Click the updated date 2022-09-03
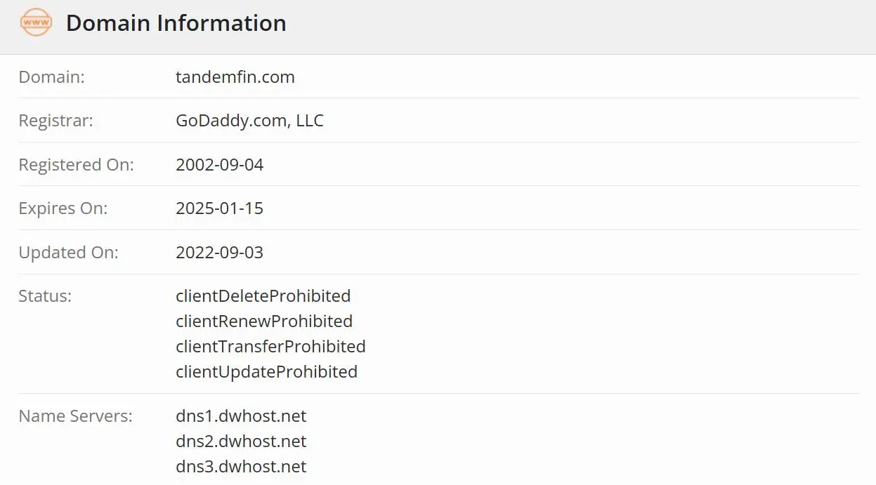This screenshot has width=876, height=485. pyautogui.click(x=220, y=253)
